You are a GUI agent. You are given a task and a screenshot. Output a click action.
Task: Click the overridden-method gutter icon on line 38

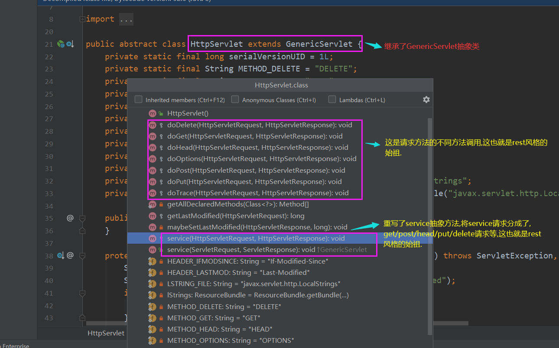pos(60,255)
